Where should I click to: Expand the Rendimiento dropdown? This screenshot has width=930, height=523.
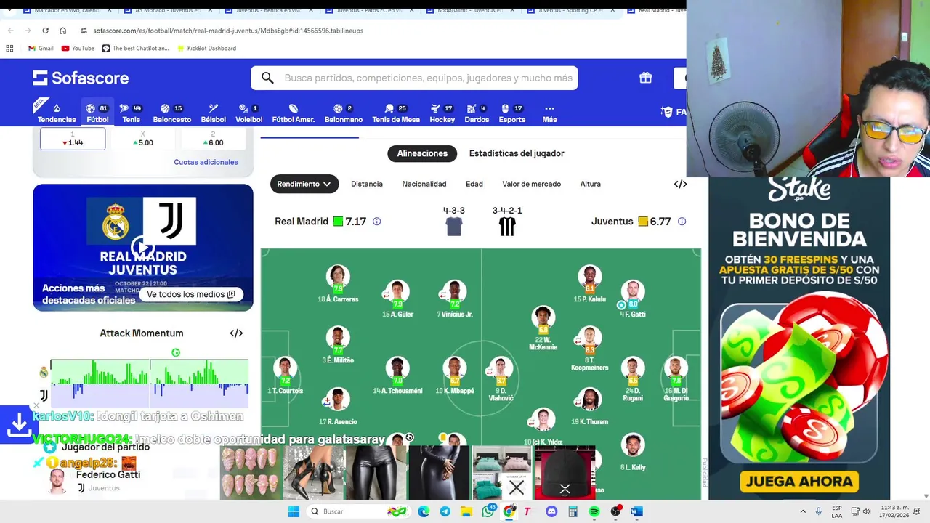[x=304, y=184]
